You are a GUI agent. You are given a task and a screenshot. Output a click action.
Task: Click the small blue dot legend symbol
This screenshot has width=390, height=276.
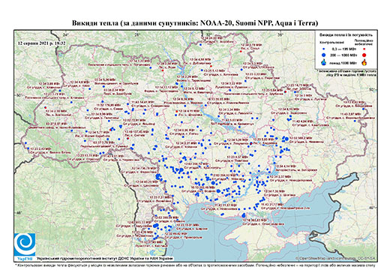324,49
